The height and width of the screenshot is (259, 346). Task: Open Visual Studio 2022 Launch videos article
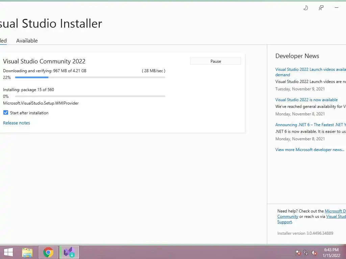(311, 72)
